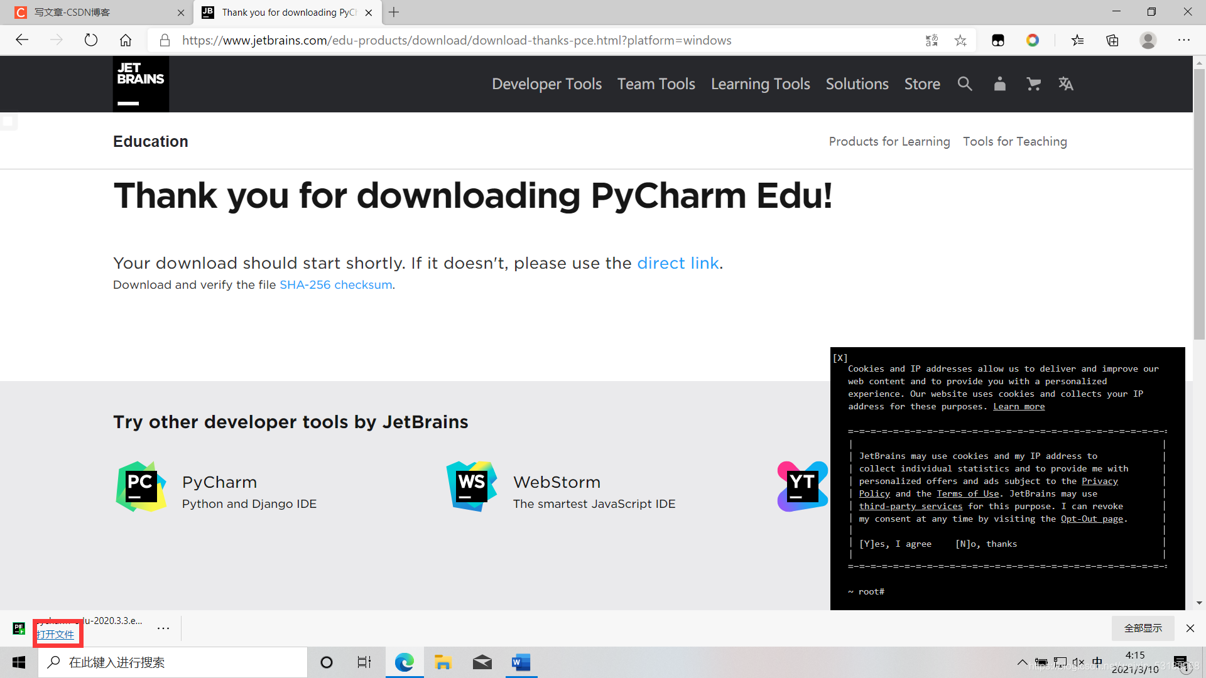Open File Explorer on taskbar

(x=443, y=662)
